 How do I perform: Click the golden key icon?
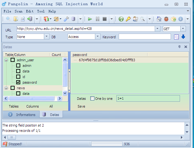click(x=128, y=19)
